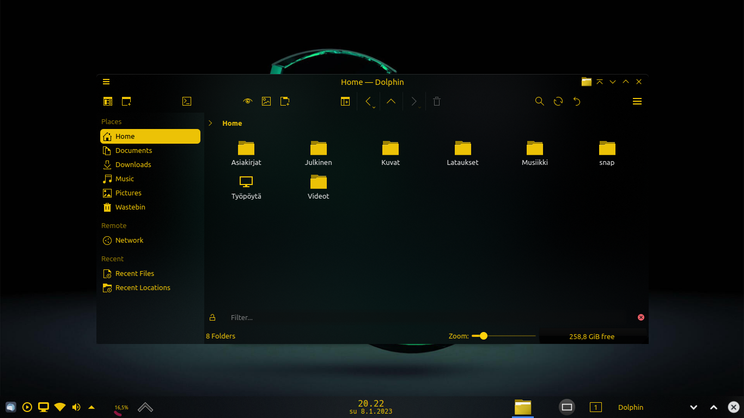
Task: Select the Musiikki folder
Action: pyautogui.click(x=535, y=153)
